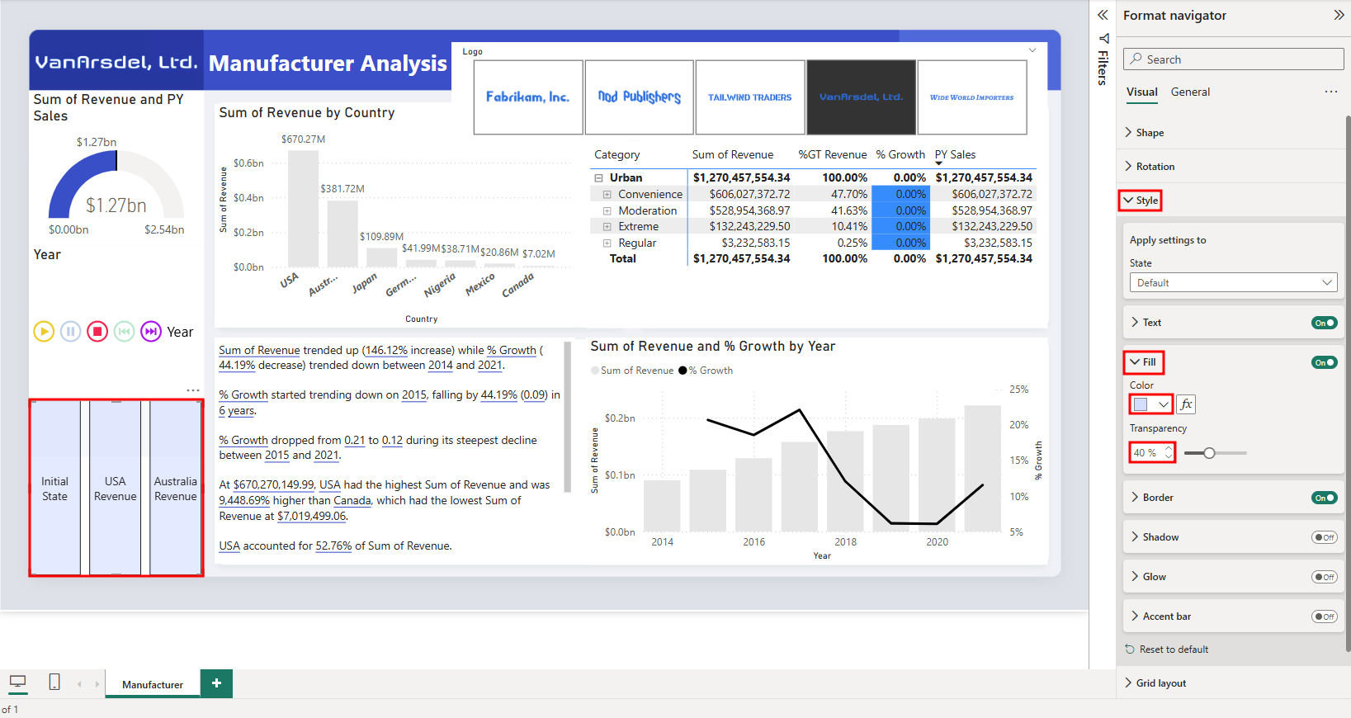The height and width of the screenshot is (718, 1351).
Task: Click the narrative text scrollbar
Action: pos(567,417)
